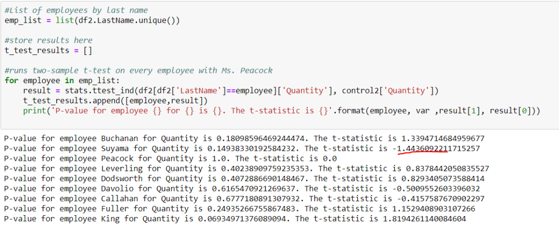Click the t_test_results.append line
This screenshot has width=559, height=229.
click(115, 101)
